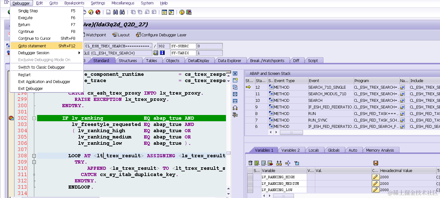
Task: Switch to the Break./Watchpoints tab
Action: point(267,60)
